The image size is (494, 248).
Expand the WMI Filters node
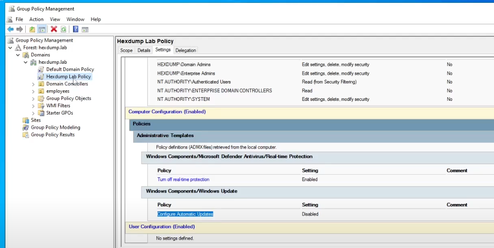tap(33, 106)
